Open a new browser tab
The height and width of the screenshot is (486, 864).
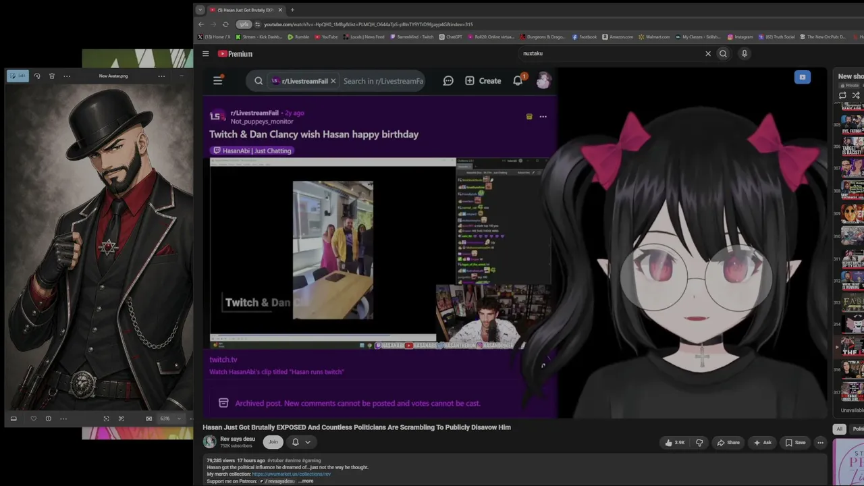pyautogui.click(x=292, y=10)
